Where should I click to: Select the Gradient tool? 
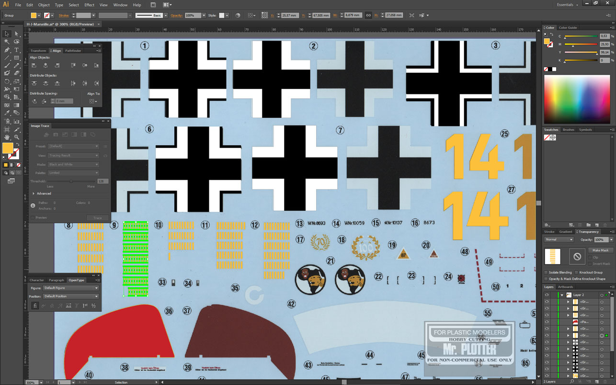(x=17, y=105)
